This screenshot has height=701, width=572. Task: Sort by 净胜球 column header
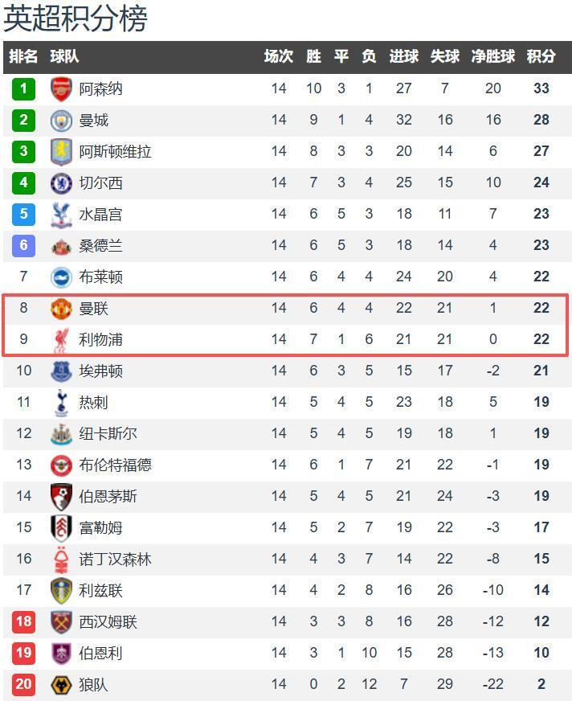pyautogui.click(x=492, y=56)
